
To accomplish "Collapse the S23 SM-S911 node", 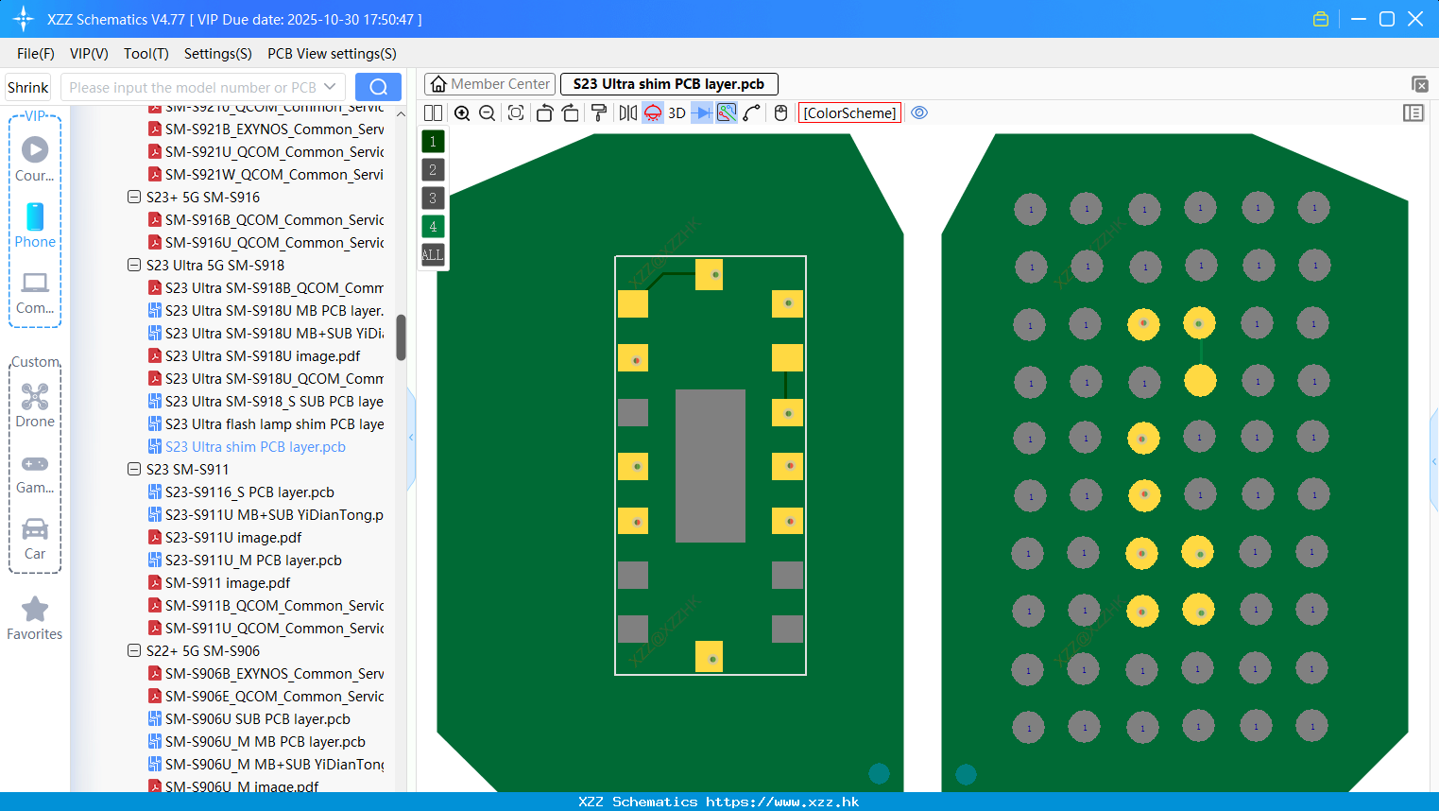I will (134, 470).
